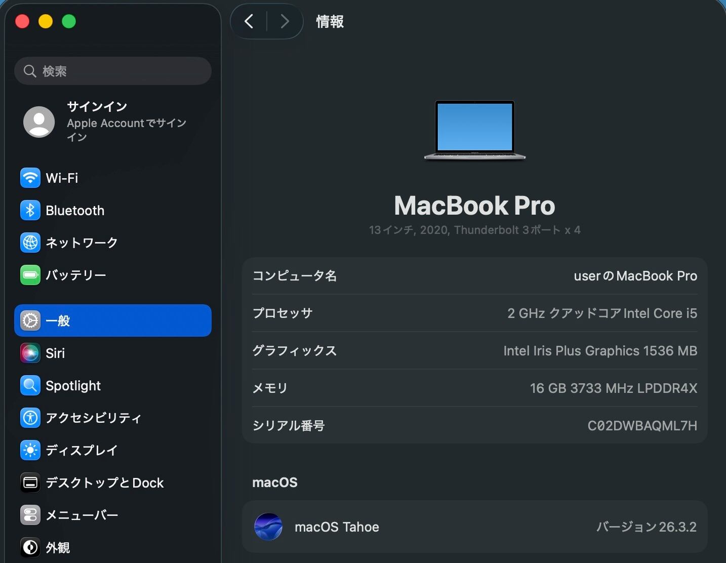Click the シリアル番号 label
The height and width of the screenshot is (563, 726).
289,426
